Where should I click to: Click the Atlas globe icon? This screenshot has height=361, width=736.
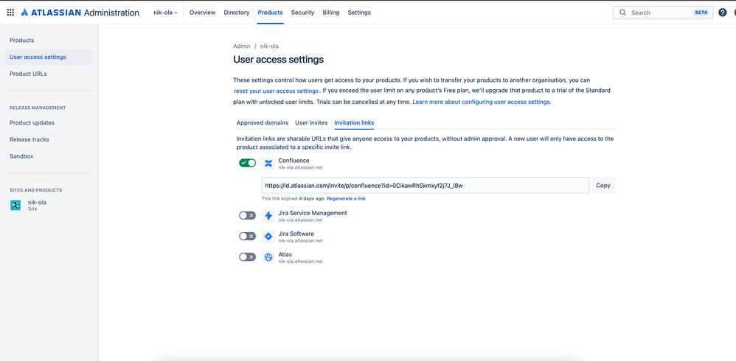tap(268, 257)
